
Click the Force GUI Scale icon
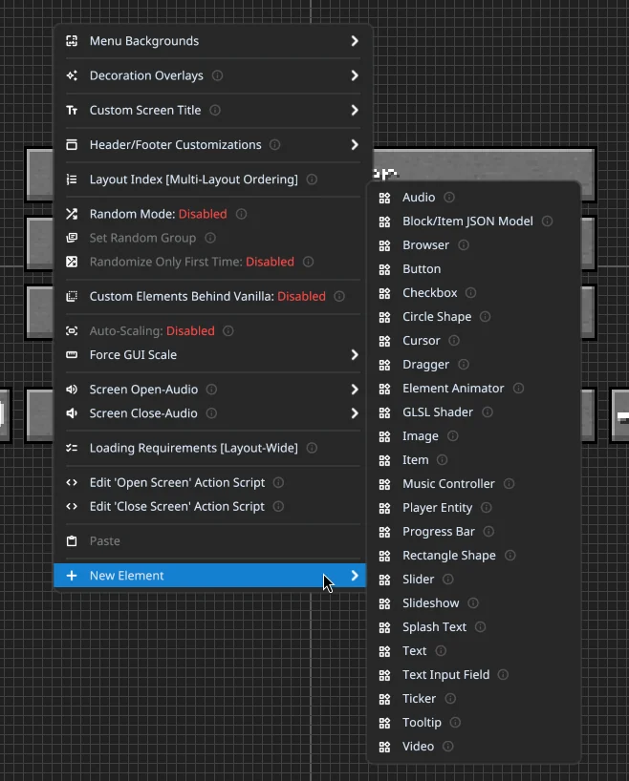point(72,354)
